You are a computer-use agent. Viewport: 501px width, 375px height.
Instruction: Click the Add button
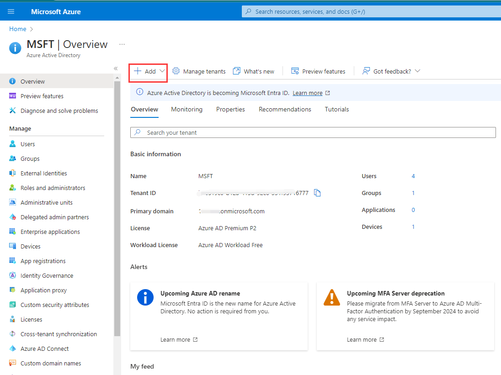tap(148, 71)
